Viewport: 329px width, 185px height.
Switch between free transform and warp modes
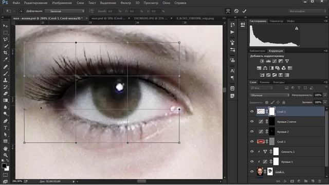[228, 11]
